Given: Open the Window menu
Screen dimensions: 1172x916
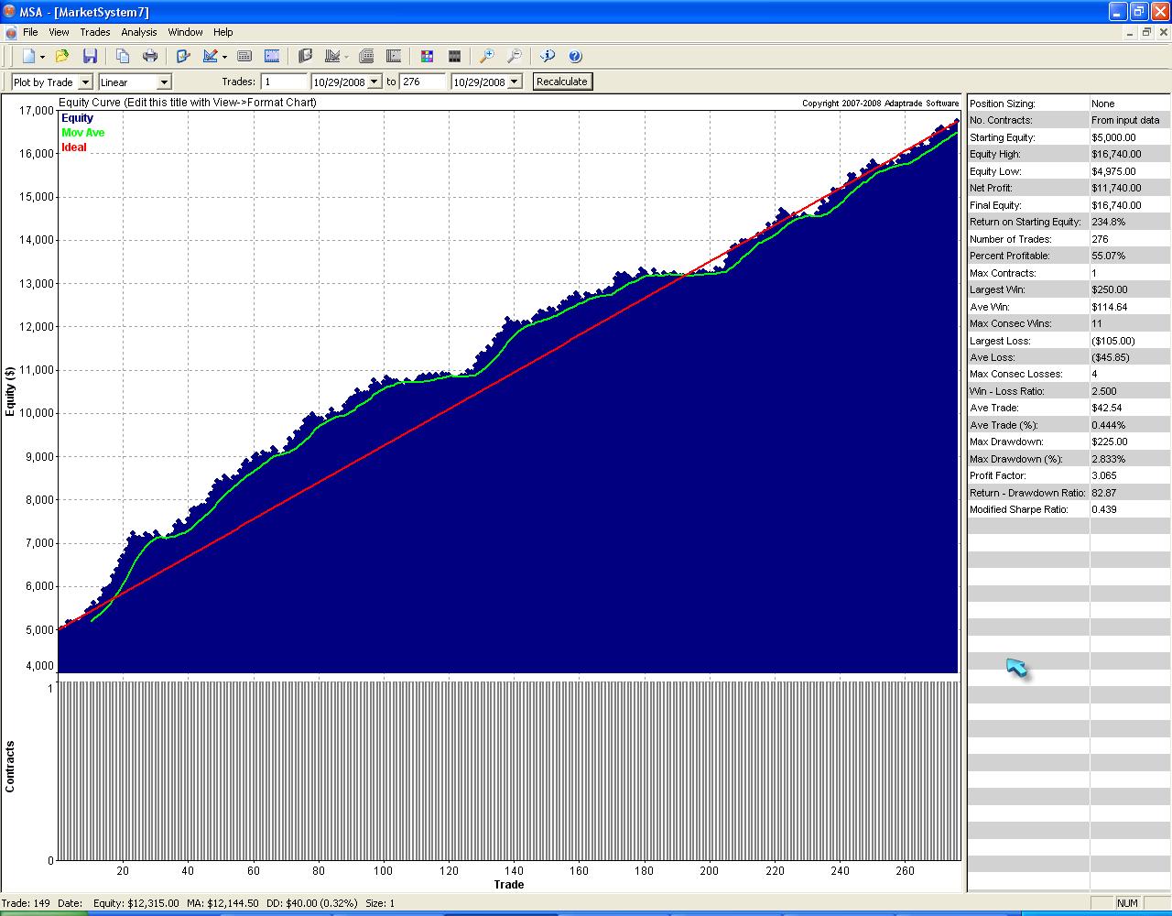Looking at the screenshot, I should pos(185,32).
